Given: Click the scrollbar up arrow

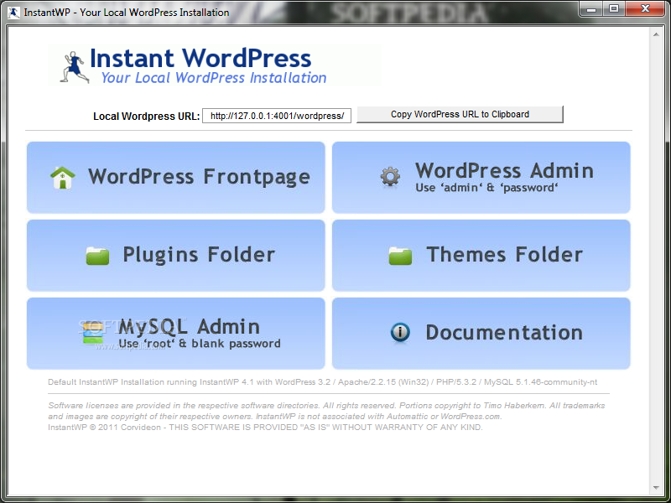Looking at the screenshot, I should click(x=656, y=34).
